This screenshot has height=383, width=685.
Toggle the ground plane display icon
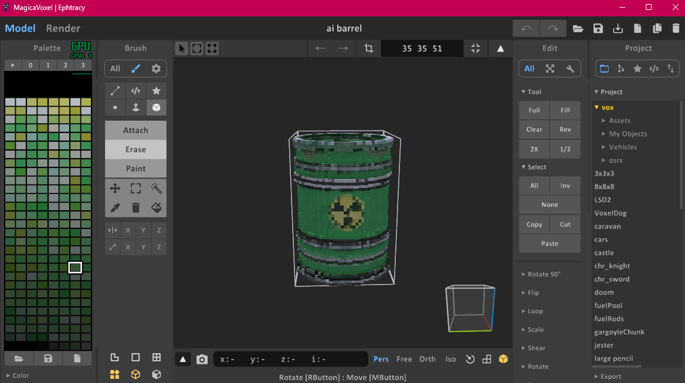click(x=114, y=357)
